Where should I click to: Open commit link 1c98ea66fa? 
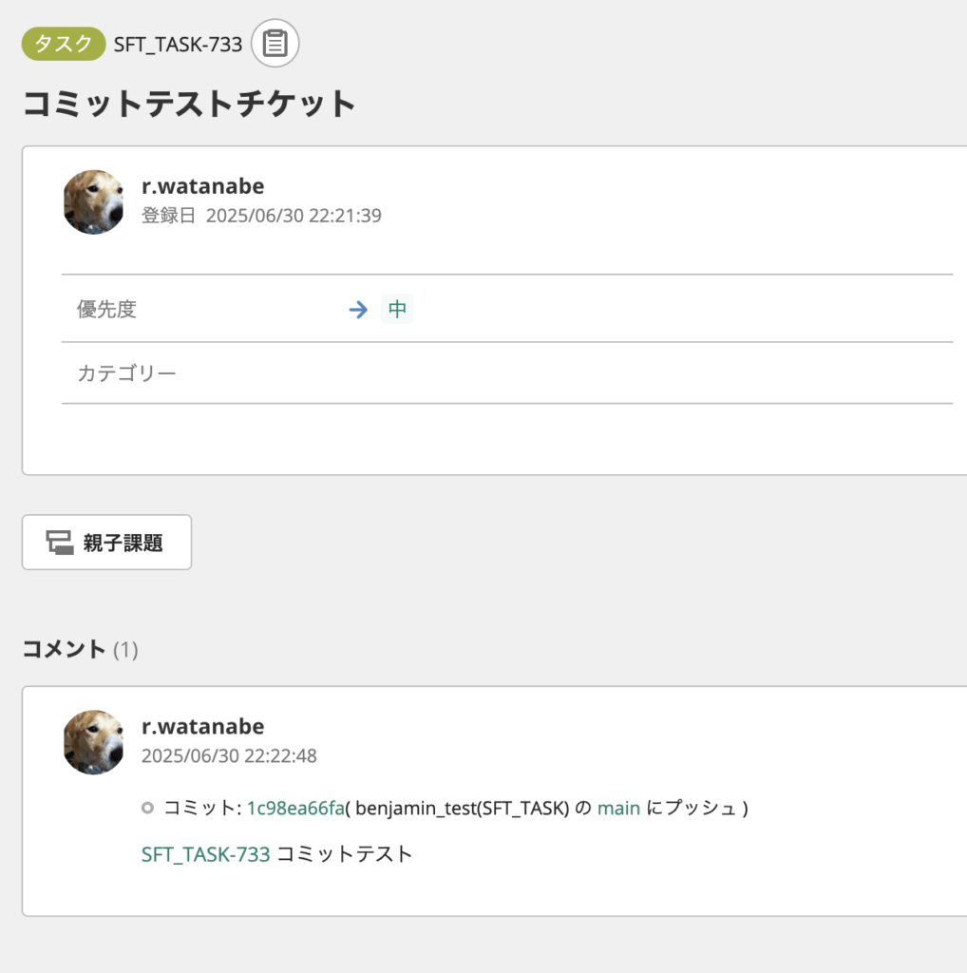(x=295, y=809)
